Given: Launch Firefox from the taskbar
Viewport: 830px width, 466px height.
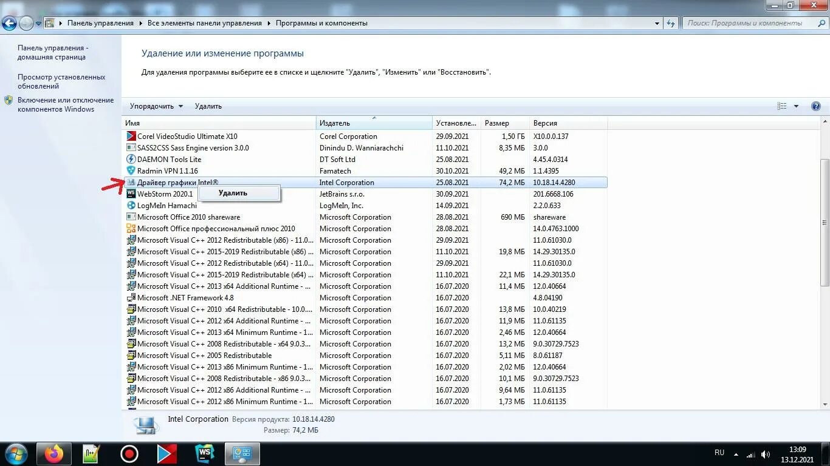Looking at the screenshot, I should [54, 454].
